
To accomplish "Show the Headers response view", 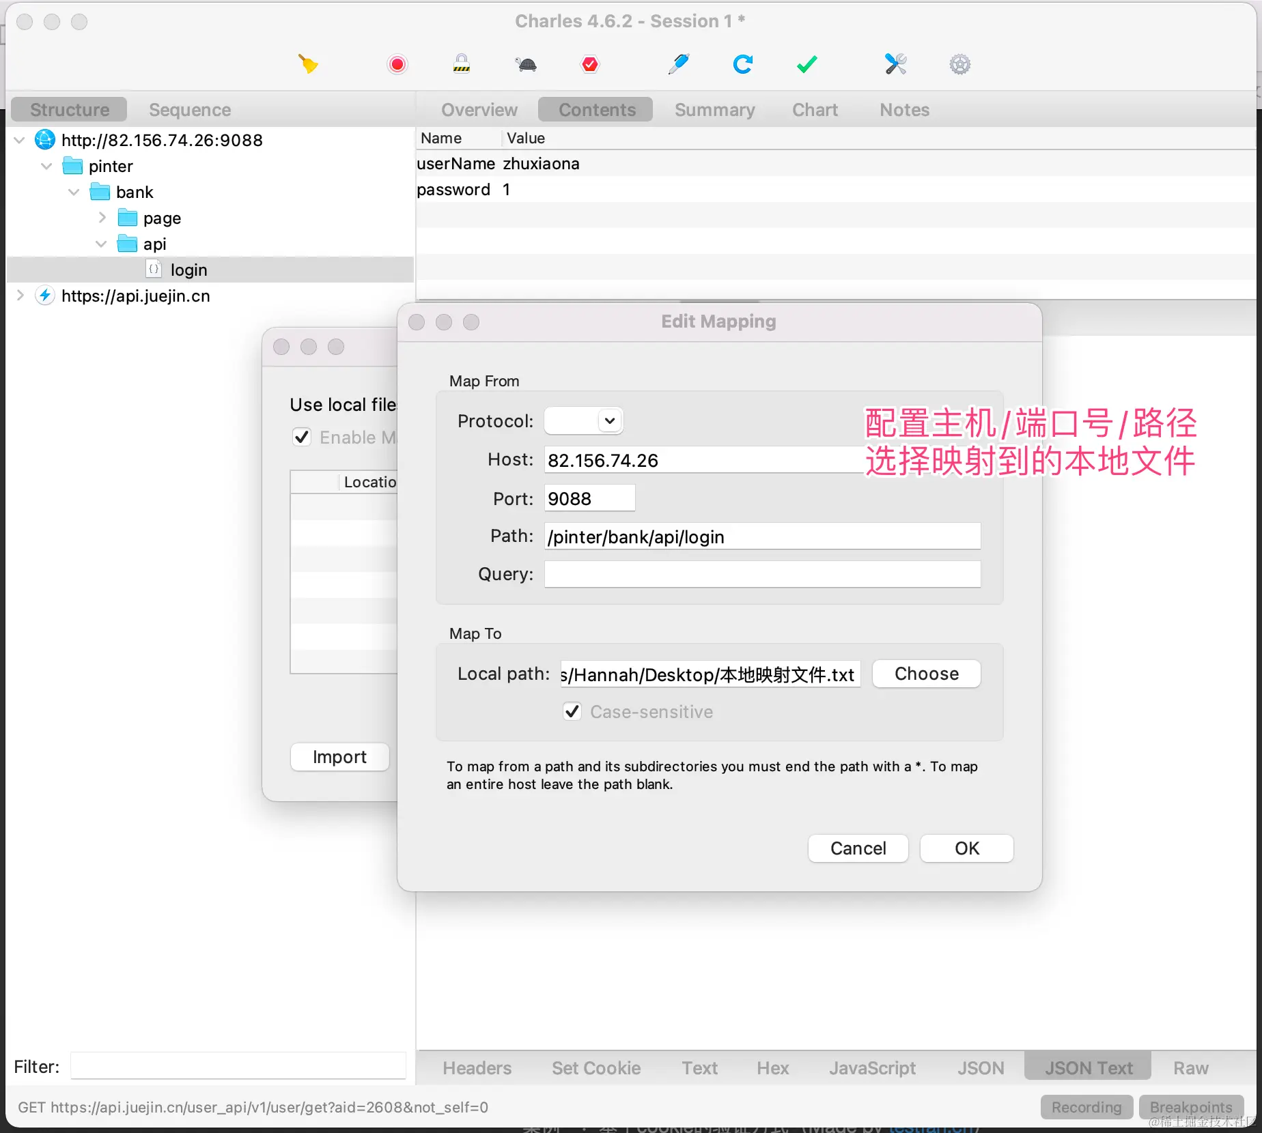I will point(477,1068).
